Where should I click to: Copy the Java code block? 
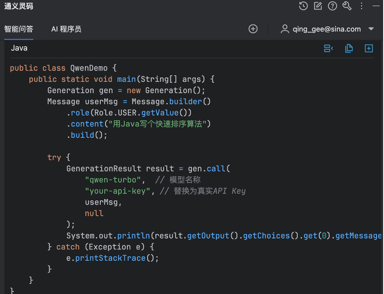click(349, 49)
